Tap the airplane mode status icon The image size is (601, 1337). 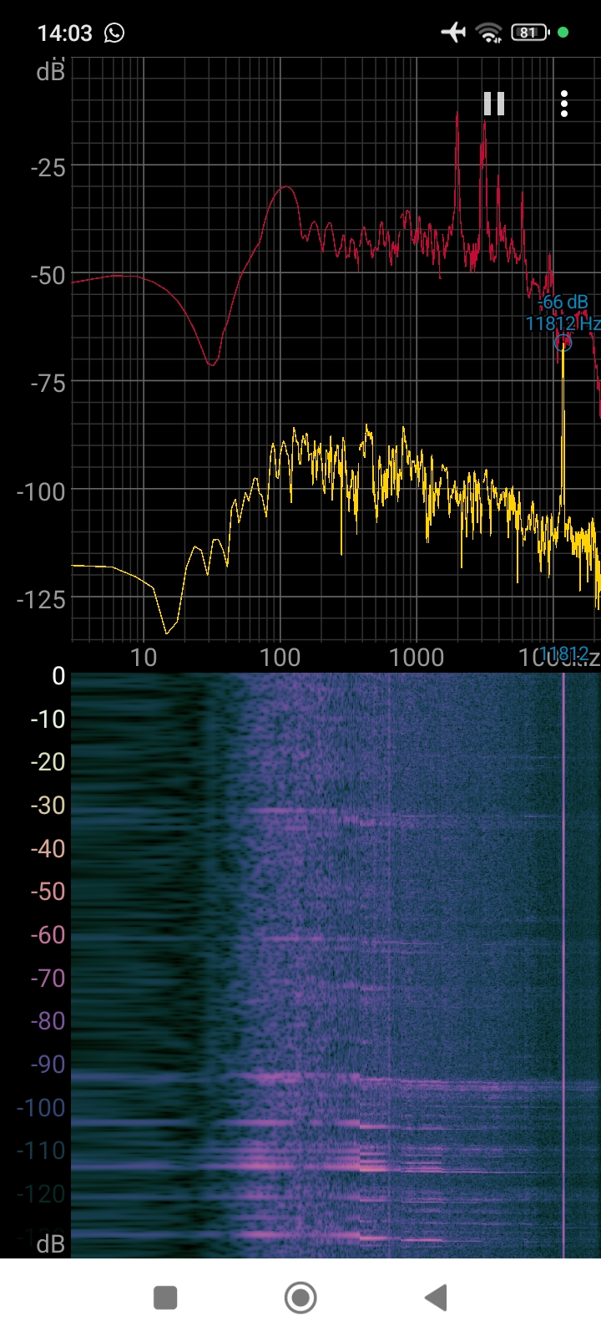[x=453, y=33]
